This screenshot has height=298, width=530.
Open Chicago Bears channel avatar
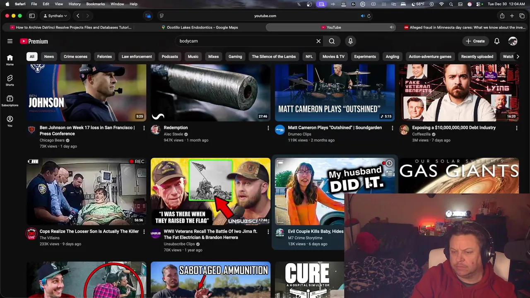click(x=31, y=130)
